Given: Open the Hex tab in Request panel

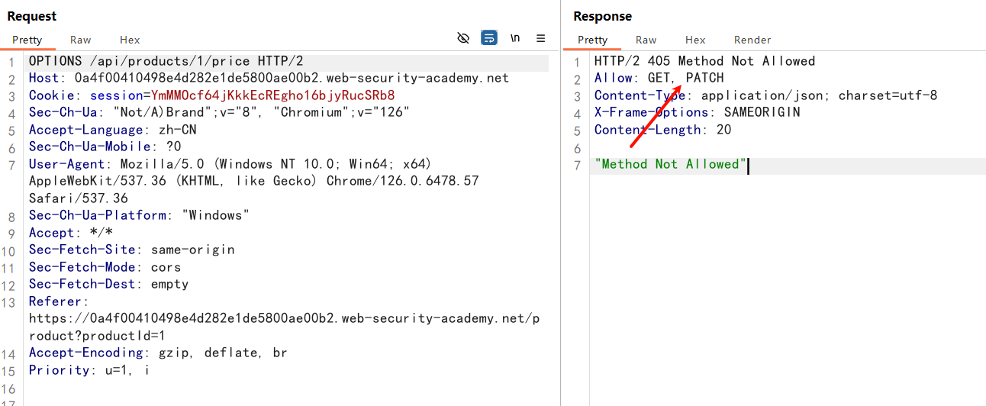Looking at the screenshot, I should click(x=130, y=40).
